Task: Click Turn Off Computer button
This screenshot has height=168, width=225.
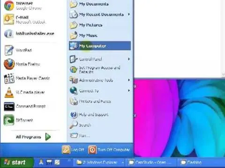Action: pos(109,150)
